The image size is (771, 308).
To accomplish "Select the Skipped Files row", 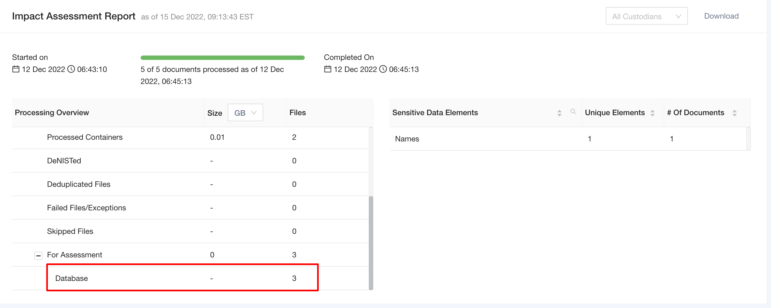I will pos(70,231).
